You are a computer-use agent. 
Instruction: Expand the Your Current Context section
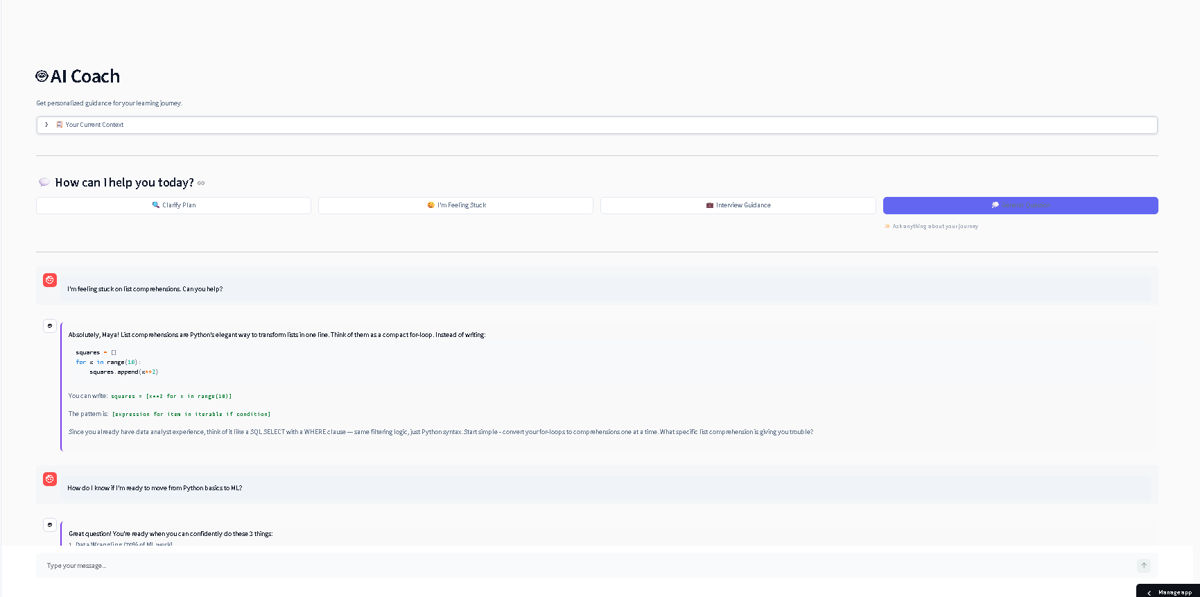pos(597,125)
